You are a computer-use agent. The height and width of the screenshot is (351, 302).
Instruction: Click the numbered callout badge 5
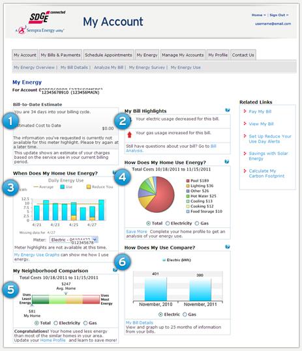point(10,290)
